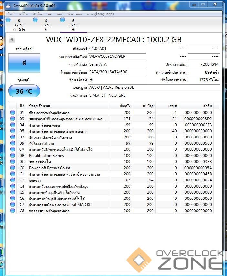Click threshold value 140 in row 05

pos(173,131)
